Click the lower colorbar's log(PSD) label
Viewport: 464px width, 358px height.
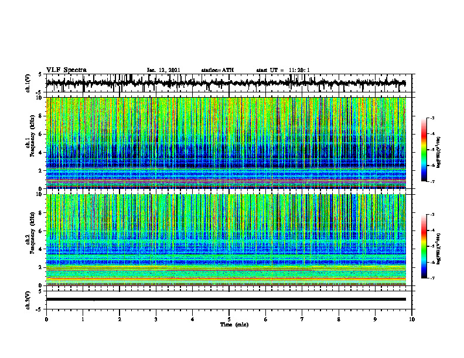(x=439, y=249)
